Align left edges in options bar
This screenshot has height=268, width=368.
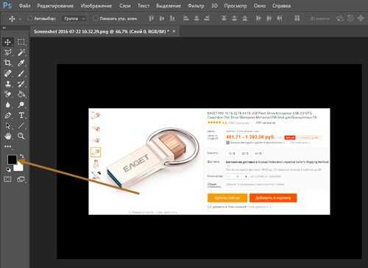click(186, 18)
